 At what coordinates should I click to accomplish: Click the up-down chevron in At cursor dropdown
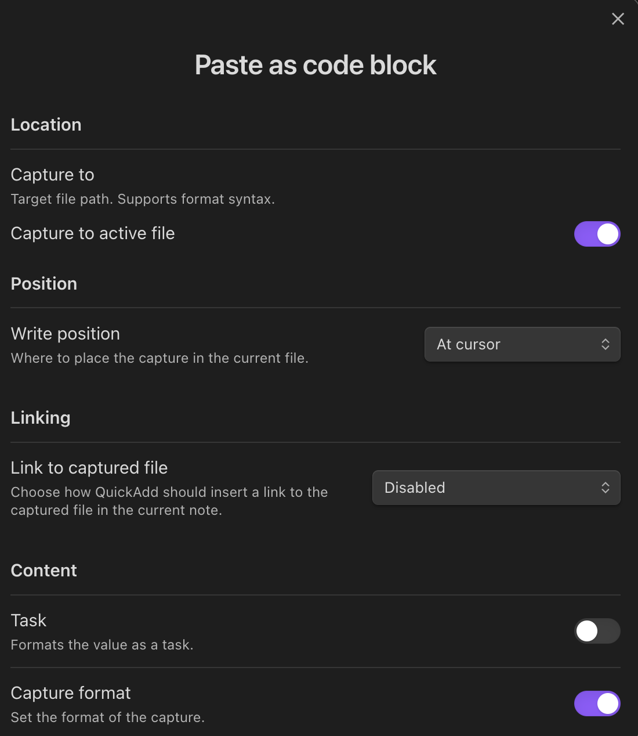pyautogui.click(x=605, y=344)
